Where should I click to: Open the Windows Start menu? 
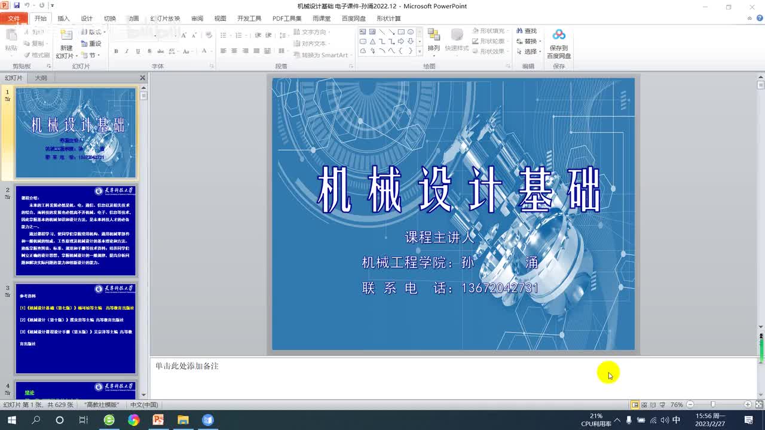tap(12, 420)
